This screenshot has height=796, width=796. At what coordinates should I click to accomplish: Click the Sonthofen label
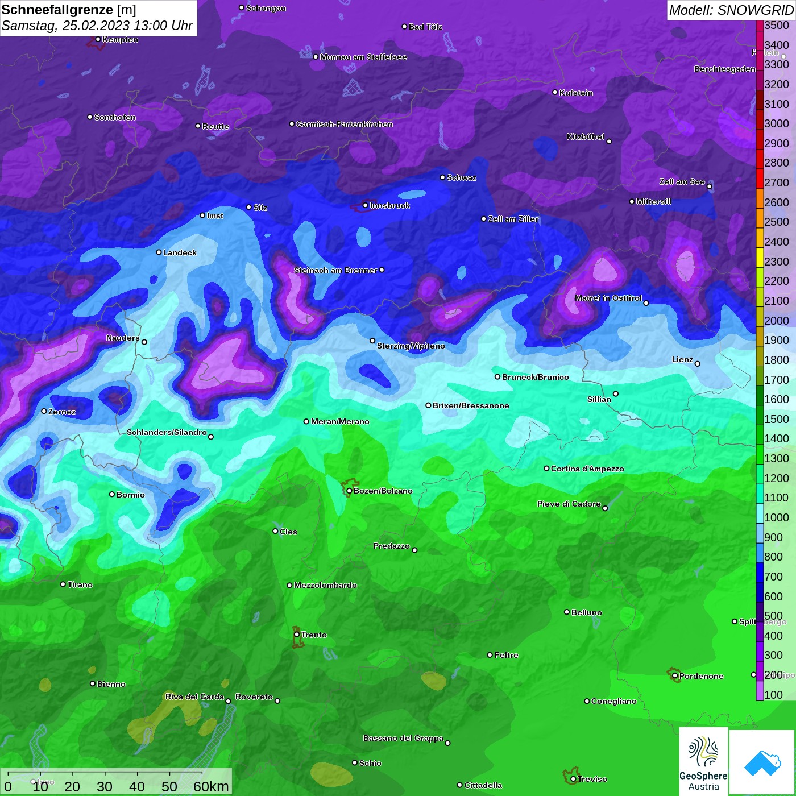pos(115,117)
